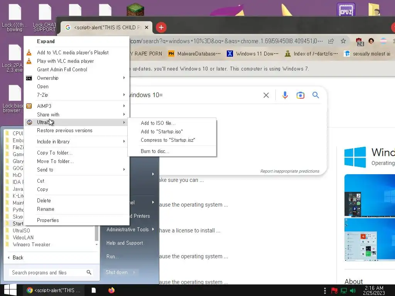The image size is (395, 296).
Task: Click the network monitor tray icon
Action: coord(344,291)
